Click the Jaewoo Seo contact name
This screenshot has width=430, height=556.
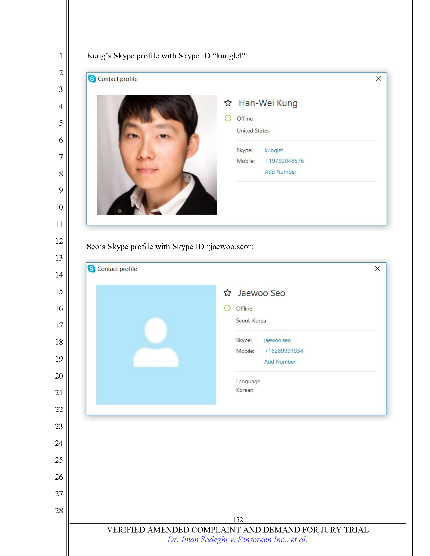tap(261, 293)
